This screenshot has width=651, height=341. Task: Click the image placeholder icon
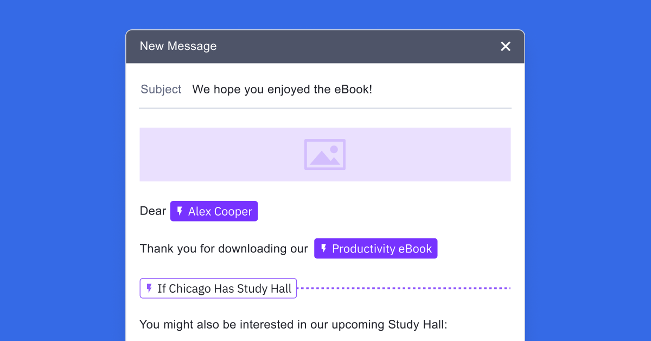click(324, 154)
